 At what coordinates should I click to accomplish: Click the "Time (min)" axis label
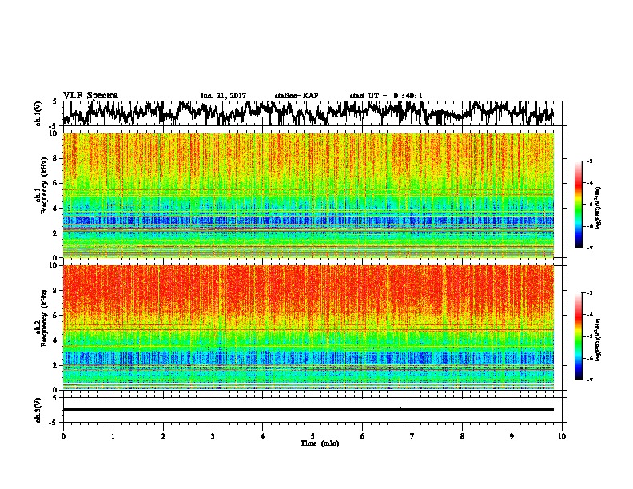coord(320,443)
